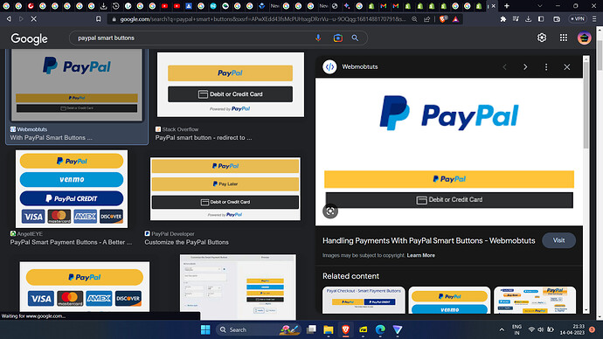Select Webmobtuts PayPal Smart Buttons thumbnail
603x339 pixels.
(77, 85)
